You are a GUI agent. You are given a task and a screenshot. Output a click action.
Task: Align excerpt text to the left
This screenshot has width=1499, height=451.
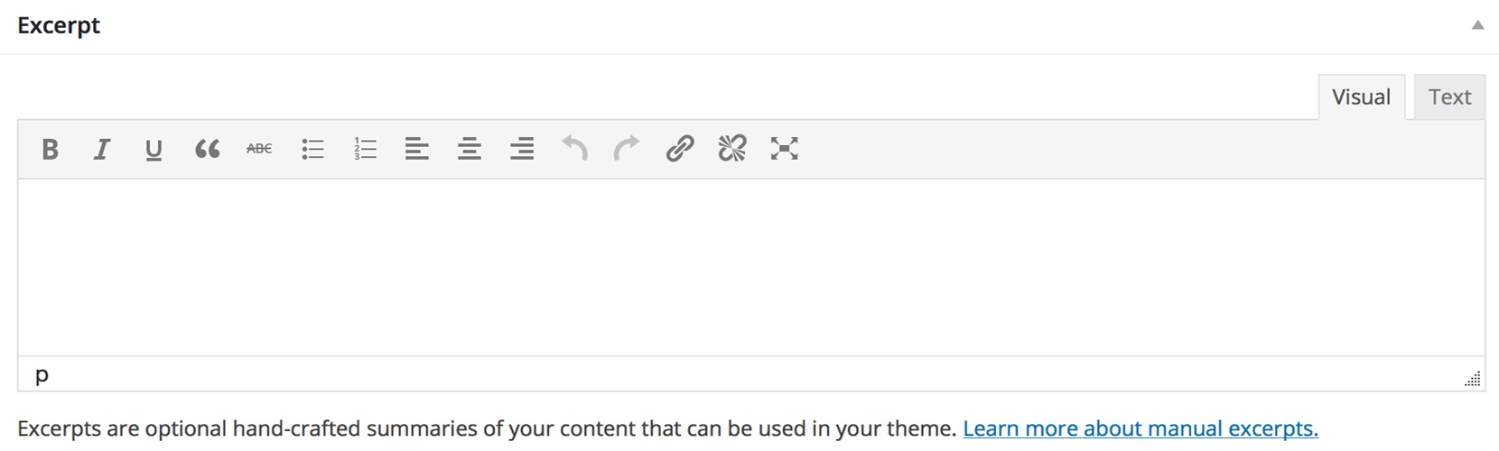(416, 149)
